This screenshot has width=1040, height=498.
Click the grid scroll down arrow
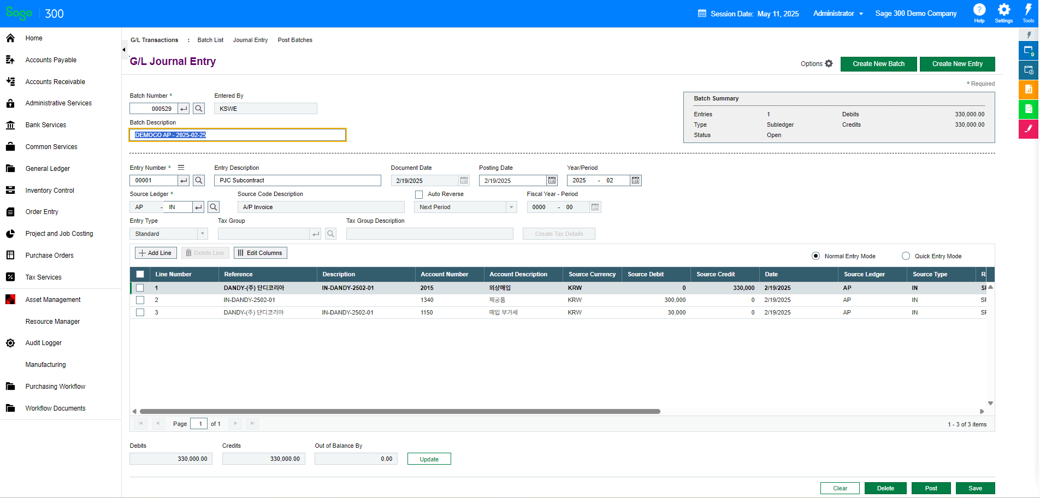(990, 404)
